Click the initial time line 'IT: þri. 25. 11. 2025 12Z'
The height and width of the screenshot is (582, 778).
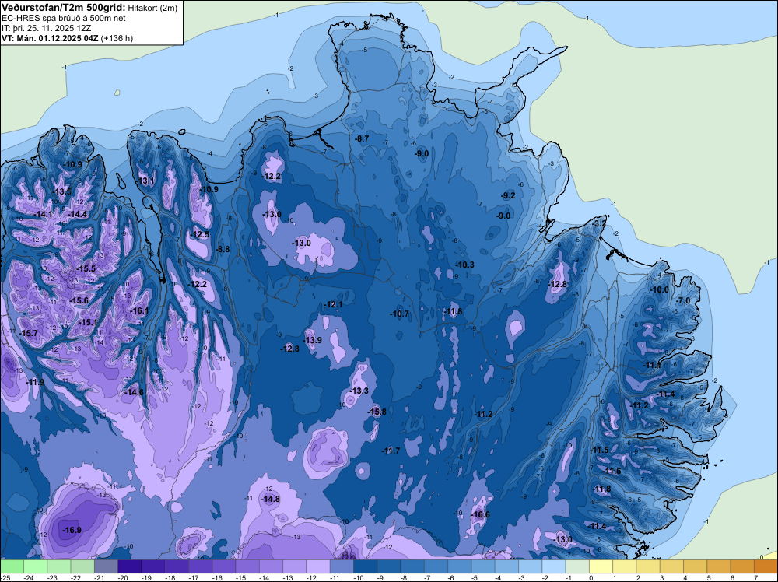46,28
